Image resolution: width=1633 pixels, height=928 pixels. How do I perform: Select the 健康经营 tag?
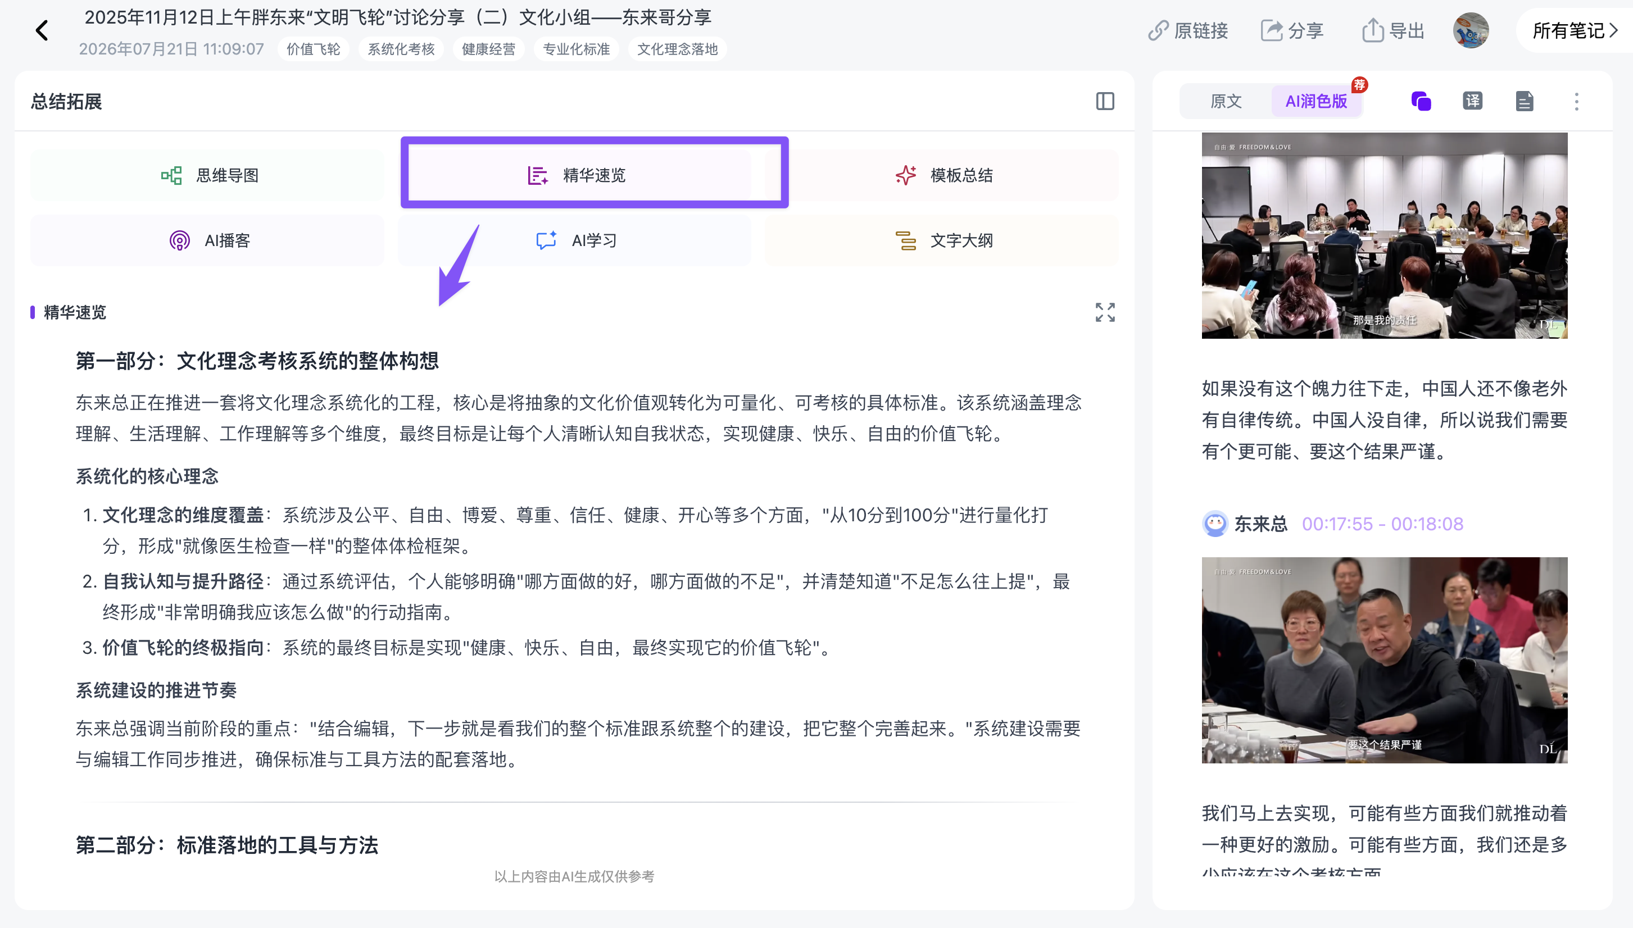coord(488,49)
